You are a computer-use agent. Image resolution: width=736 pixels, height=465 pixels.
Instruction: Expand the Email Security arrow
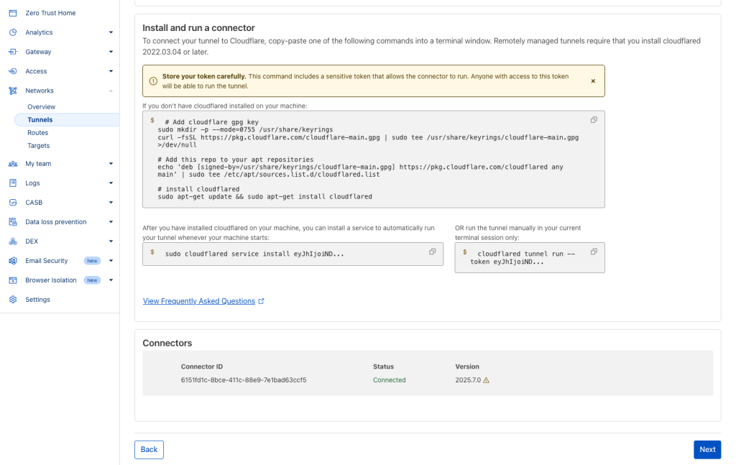[x=111, y=261]
